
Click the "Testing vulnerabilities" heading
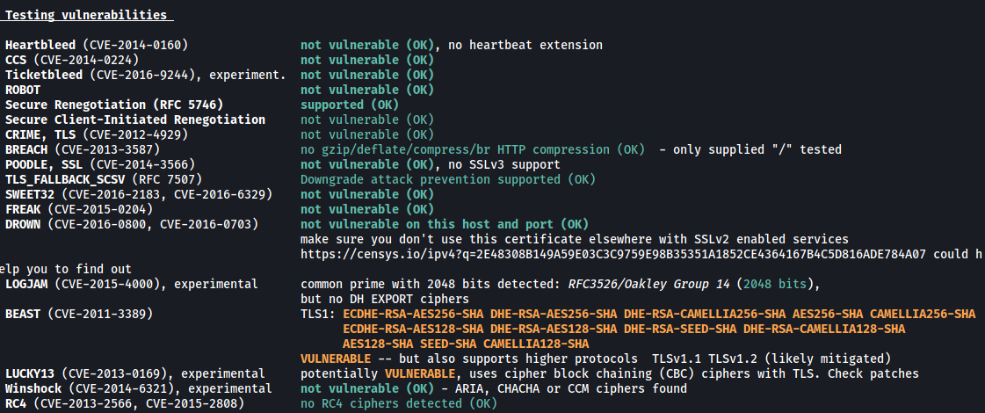pyautogui.click(x=86, y=15)
